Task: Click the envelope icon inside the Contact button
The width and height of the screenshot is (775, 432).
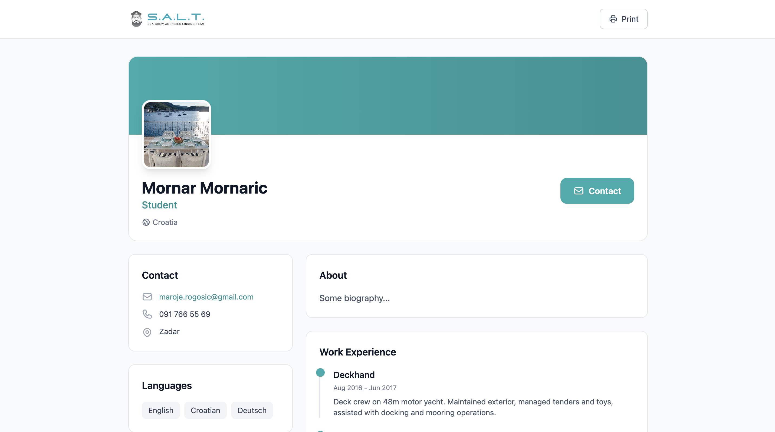Action: [579, 191]
